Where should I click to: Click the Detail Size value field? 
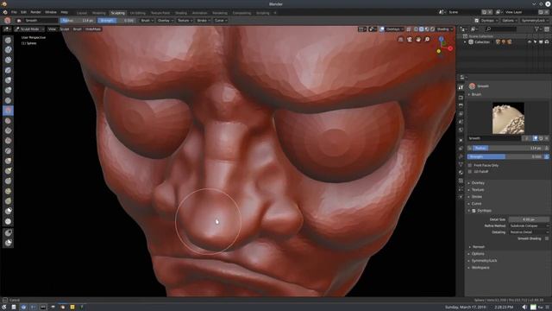point(529,219)
